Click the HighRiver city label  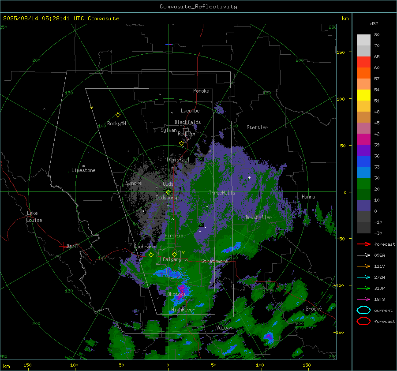(x=183, y=310)
